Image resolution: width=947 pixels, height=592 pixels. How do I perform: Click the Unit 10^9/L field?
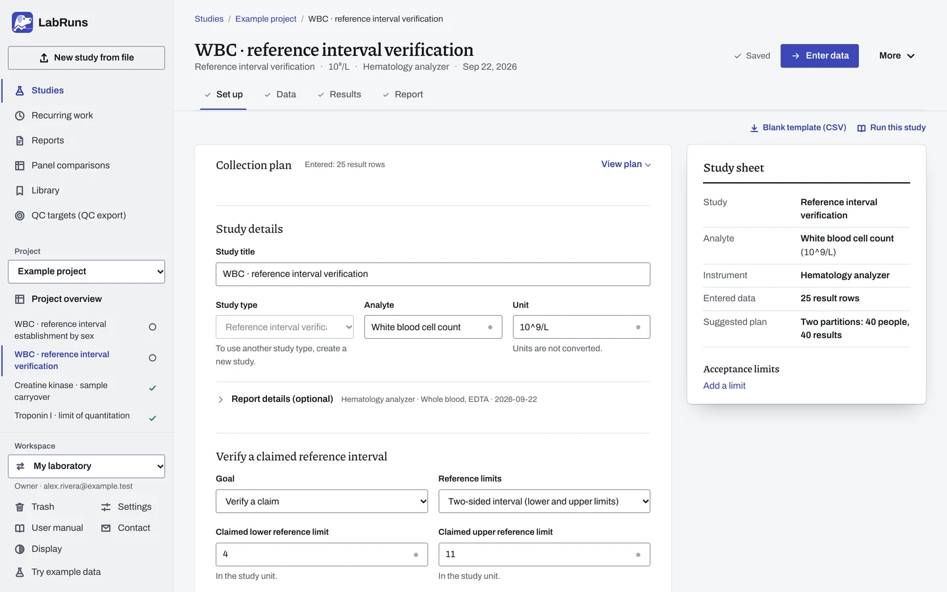pyautogui.click(x=581, y=327)
